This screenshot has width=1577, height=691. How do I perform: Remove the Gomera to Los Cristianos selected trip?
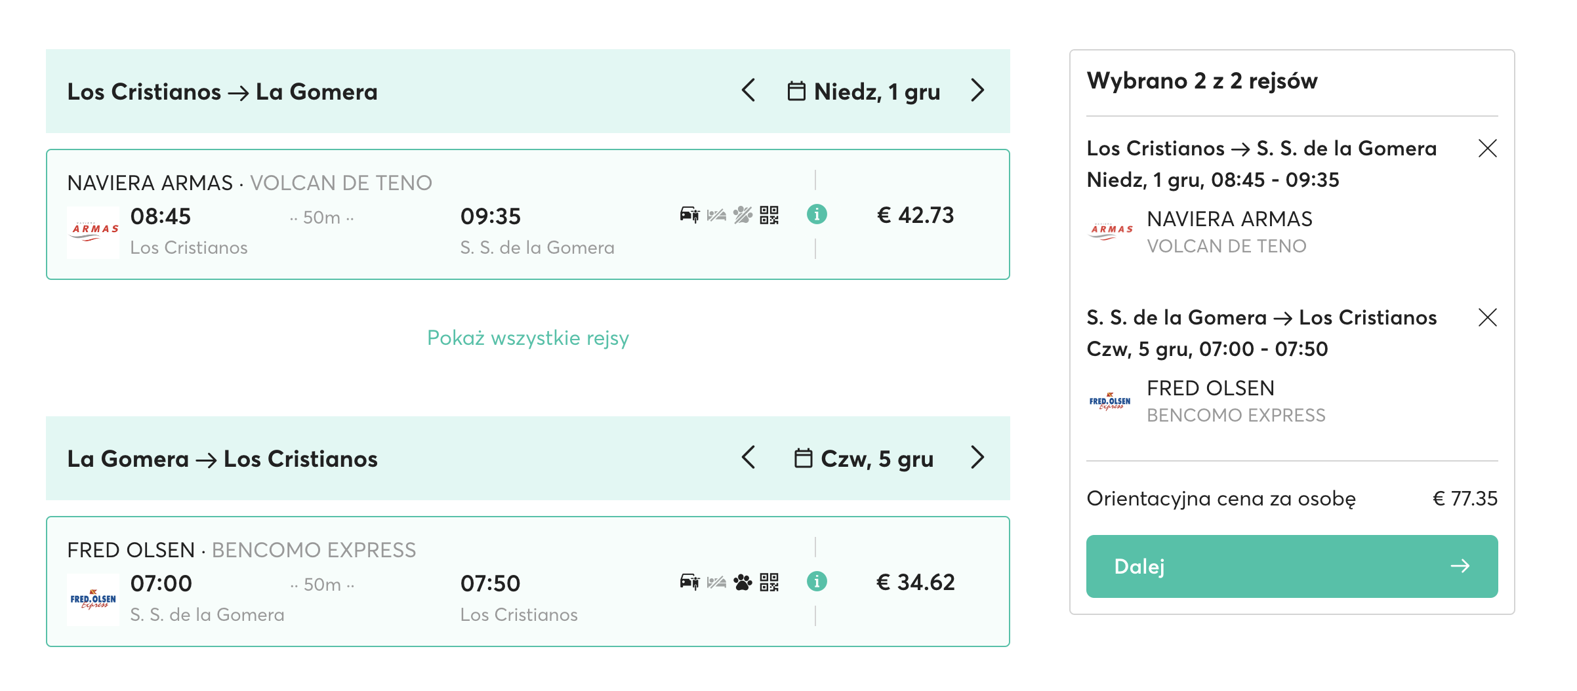coord(1488,317)
